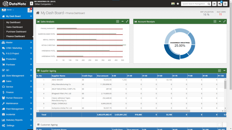Screen dimensions: 232x130
Task: Open the Master menu
Action: pos(9,43)
